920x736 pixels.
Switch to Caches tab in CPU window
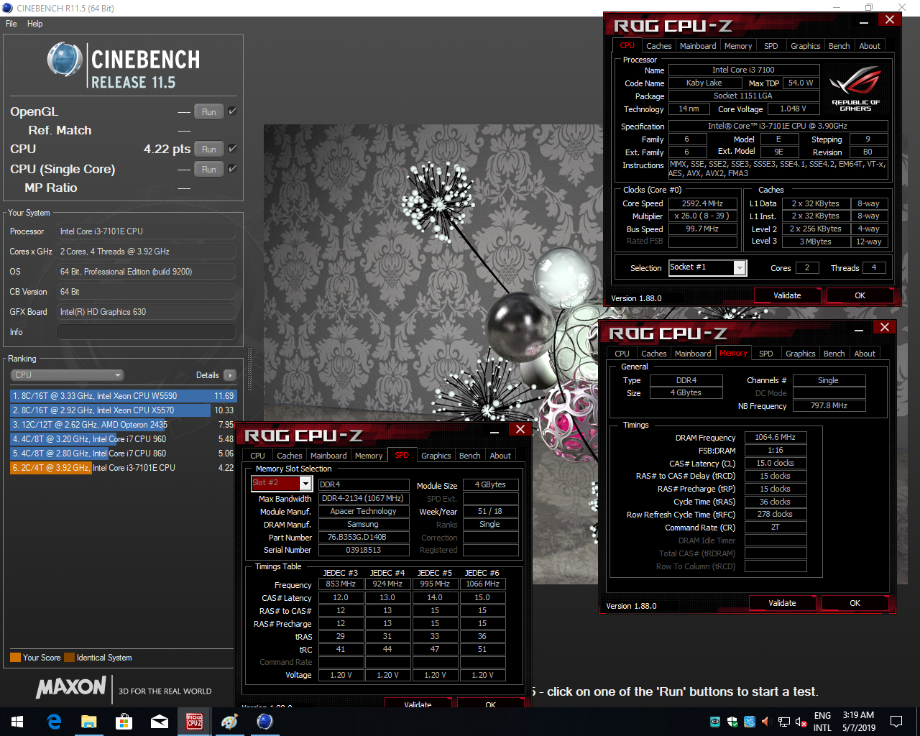click(658, 46)
